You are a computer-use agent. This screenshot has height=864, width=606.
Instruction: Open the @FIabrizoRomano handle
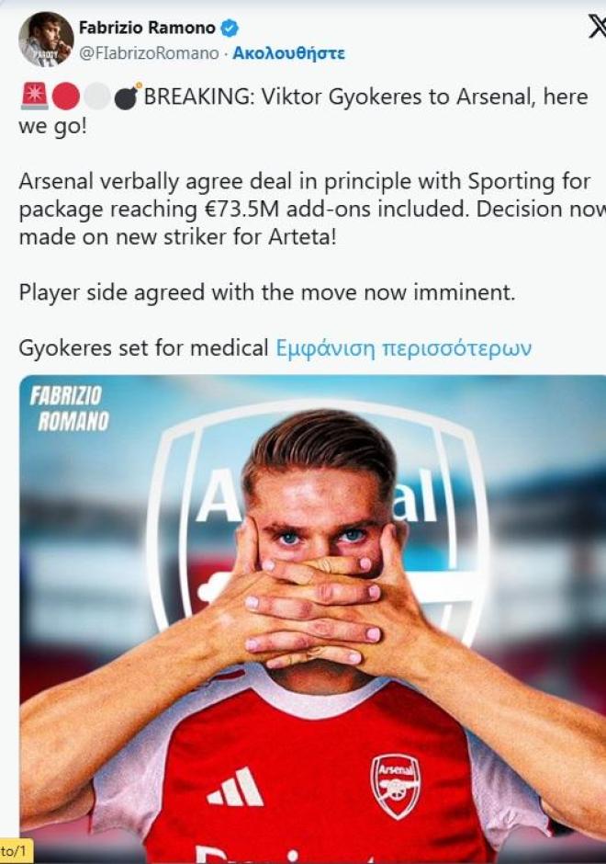click(x=149, y=53)
